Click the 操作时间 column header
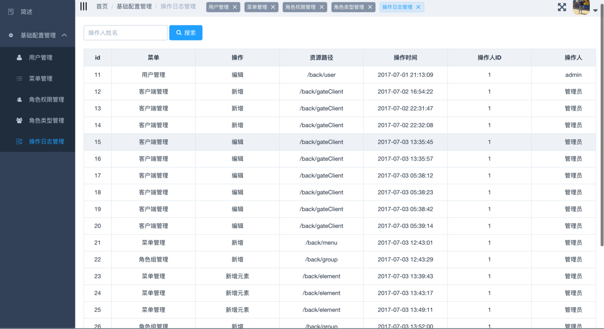604x329 pixels. pyautogui.click(x=405, y=57)
